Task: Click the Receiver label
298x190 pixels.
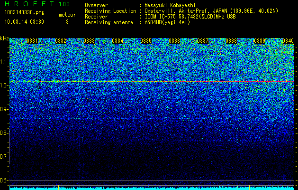Action: click(x=96, y=17)
